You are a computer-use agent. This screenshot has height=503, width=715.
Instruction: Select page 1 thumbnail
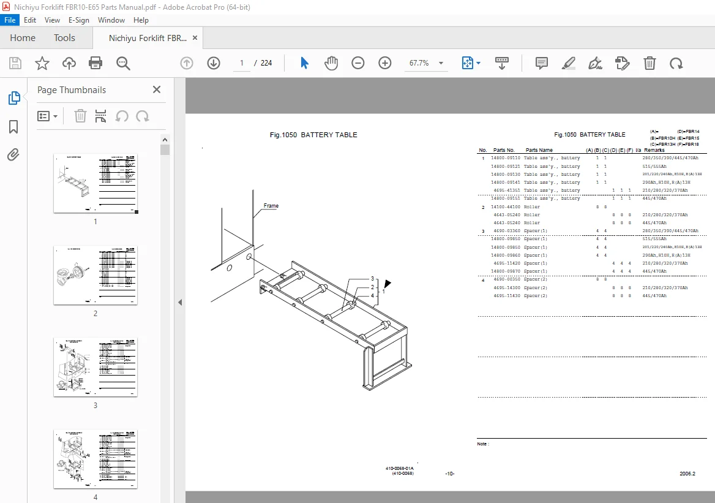95,183
